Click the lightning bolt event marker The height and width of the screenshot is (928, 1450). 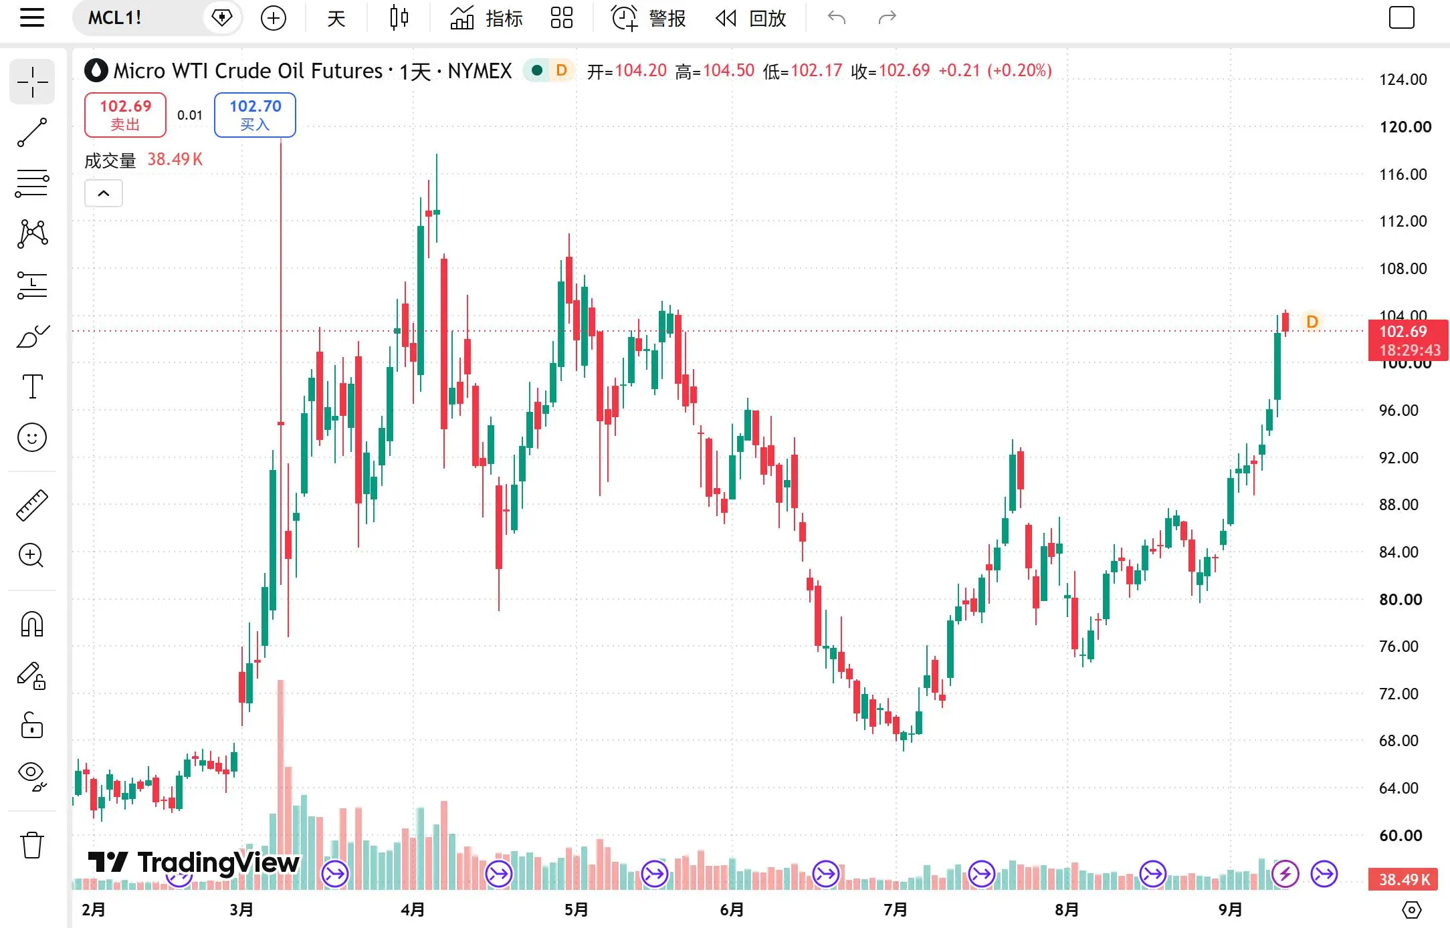tap(1285, 874)
